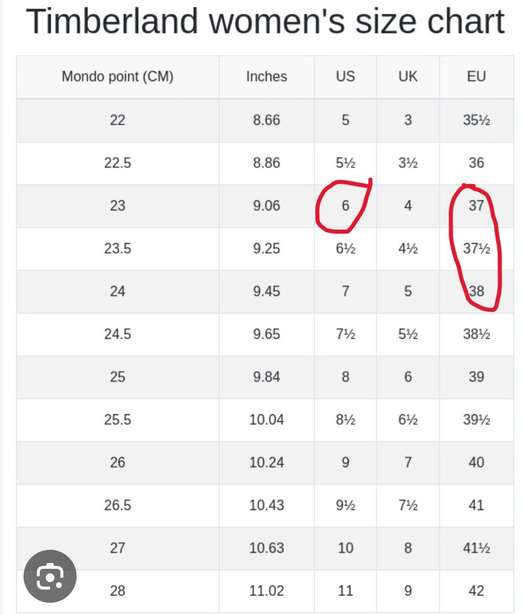Screen dimensions: 524x615
Task: Select the 8.66 inches cell
Action: (266, 120)
